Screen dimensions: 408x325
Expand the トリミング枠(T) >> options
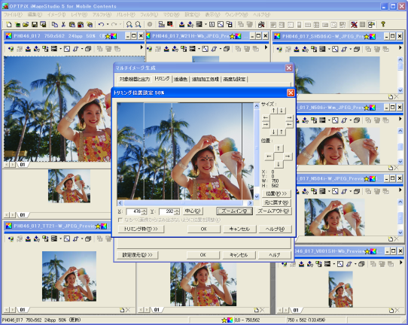click(141, 229)
